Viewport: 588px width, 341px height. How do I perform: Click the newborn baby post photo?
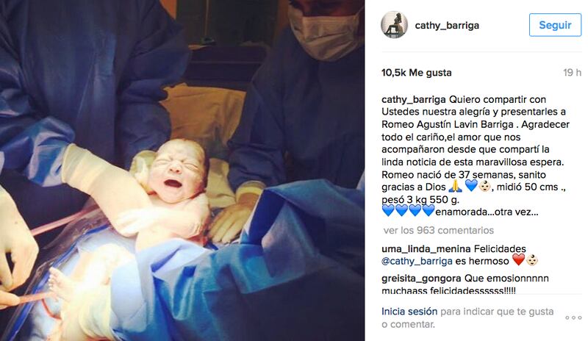pos(182,170)
